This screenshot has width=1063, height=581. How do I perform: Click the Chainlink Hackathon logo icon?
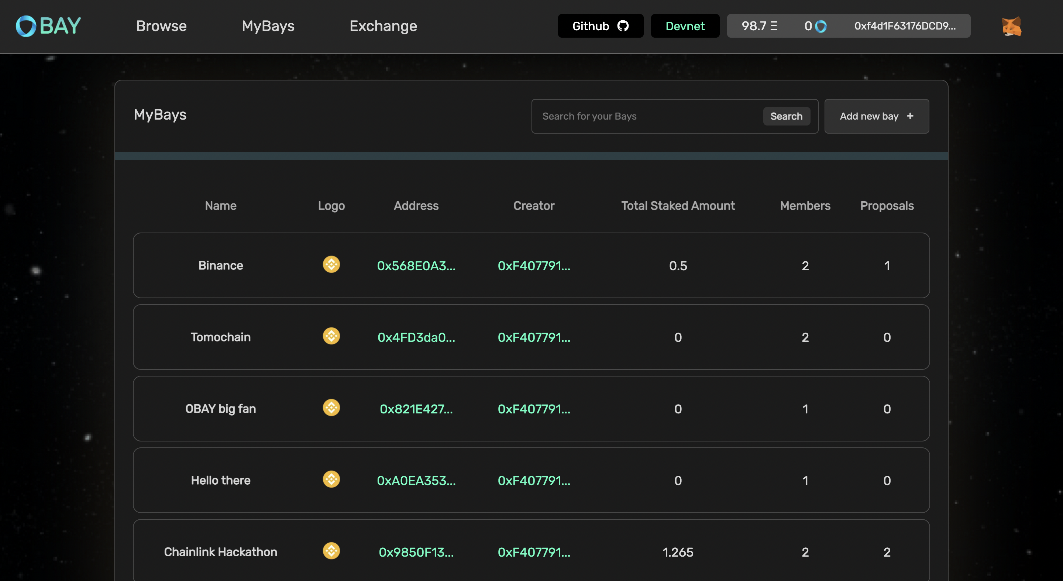tap(331, 551)
